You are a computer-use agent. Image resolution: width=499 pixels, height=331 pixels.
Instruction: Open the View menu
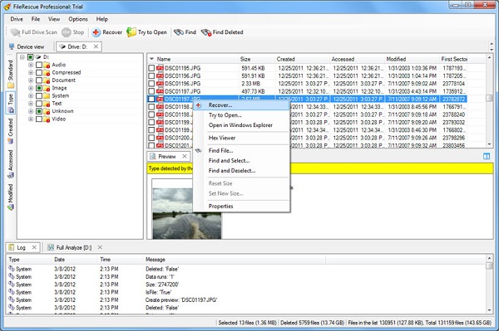point(54,19)
